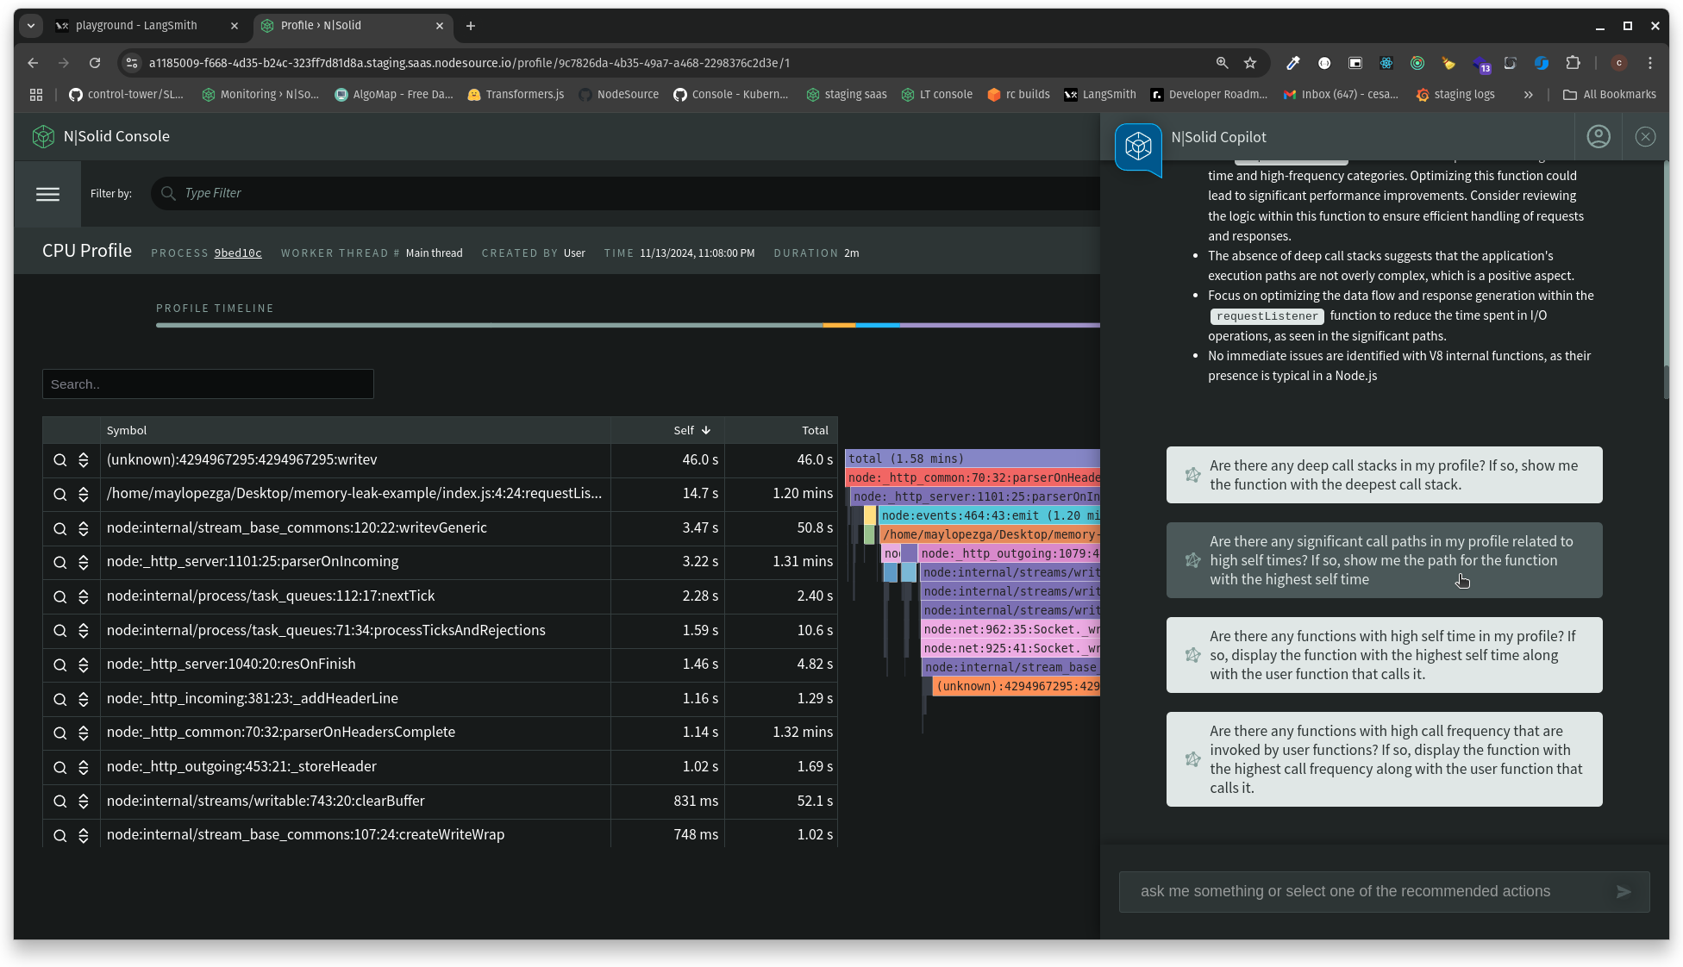Select the total (1.58 mins) flame graph frame
This screenshot has width=1683, height=967.
(973, 459)
